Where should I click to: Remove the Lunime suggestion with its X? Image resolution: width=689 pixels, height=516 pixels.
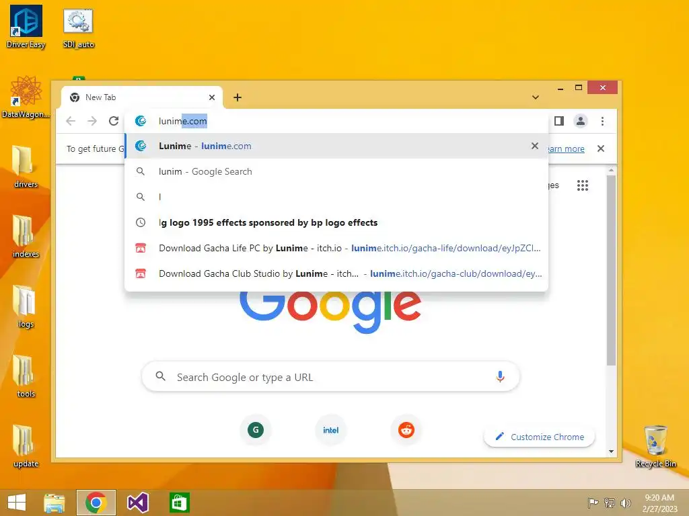tap(535, 146)
